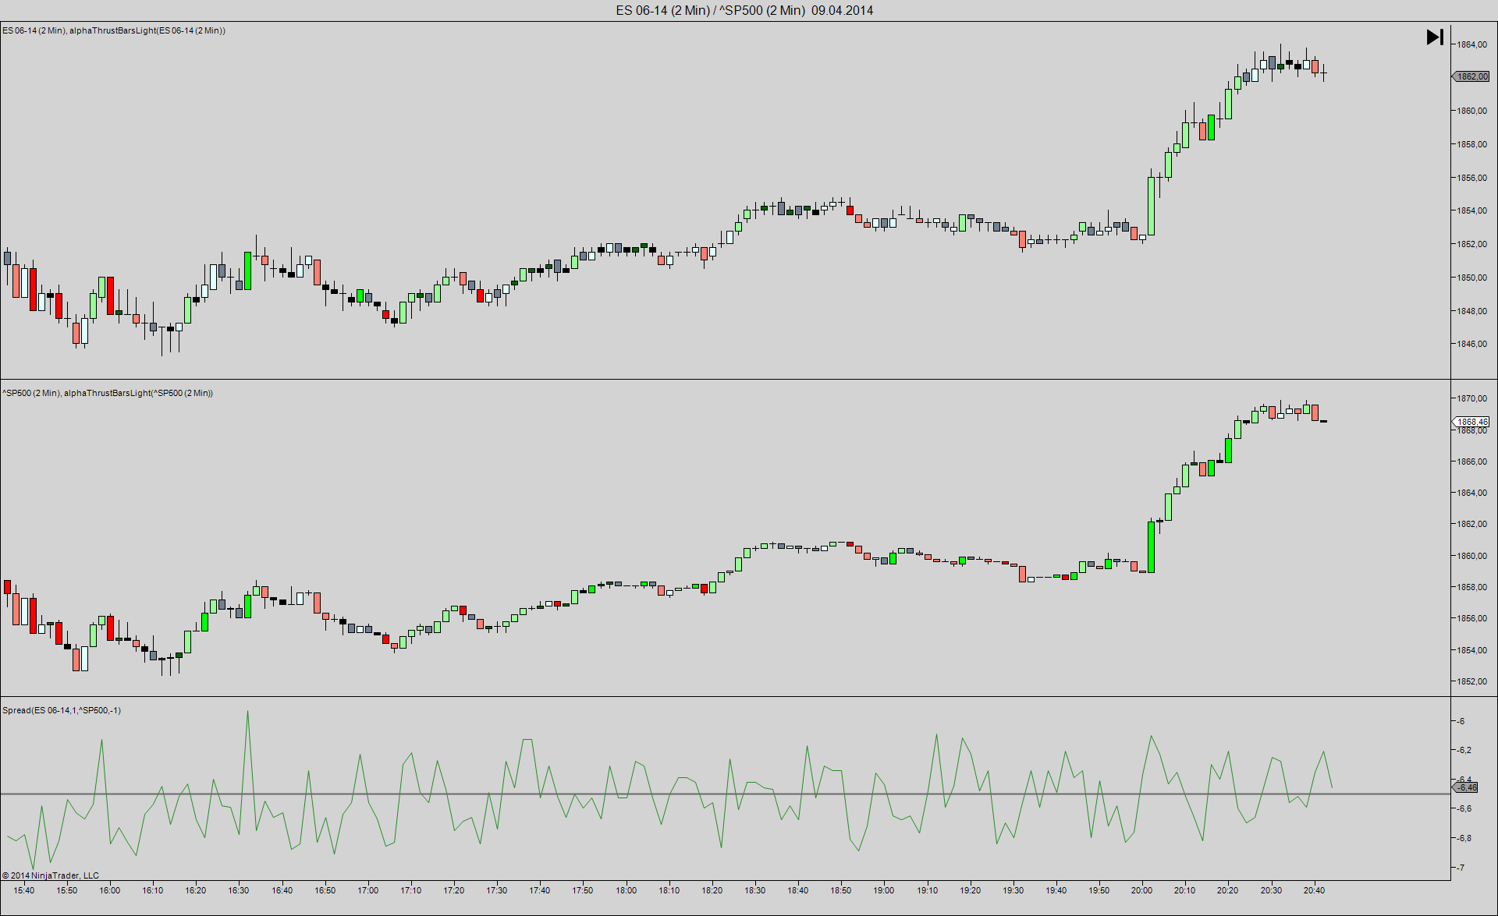Click the 20:30 time axis label

(1272, 890)
